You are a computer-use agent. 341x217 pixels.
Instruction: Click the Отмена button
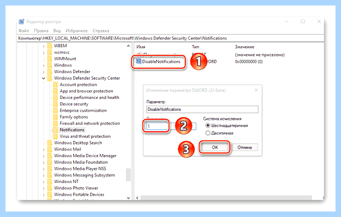245,147
